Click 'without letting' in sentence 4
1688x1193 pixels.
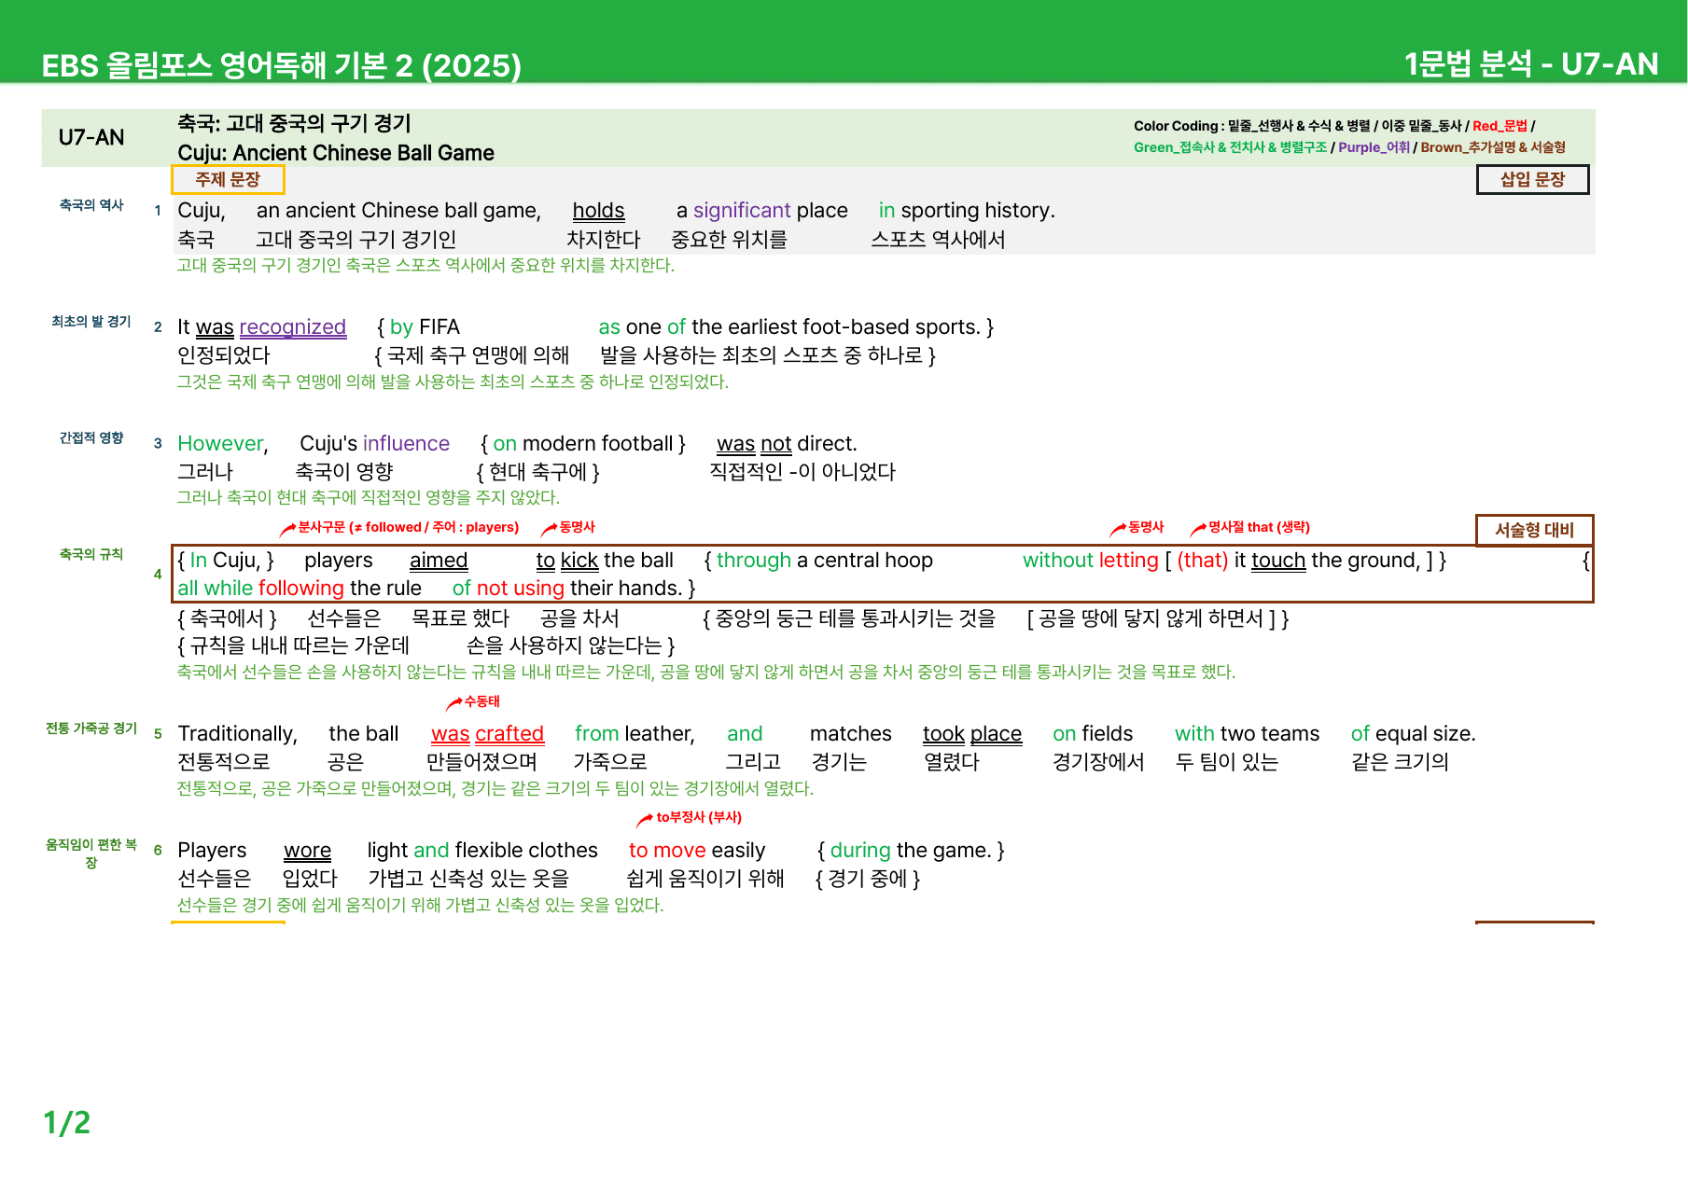tap(1091, 561)
